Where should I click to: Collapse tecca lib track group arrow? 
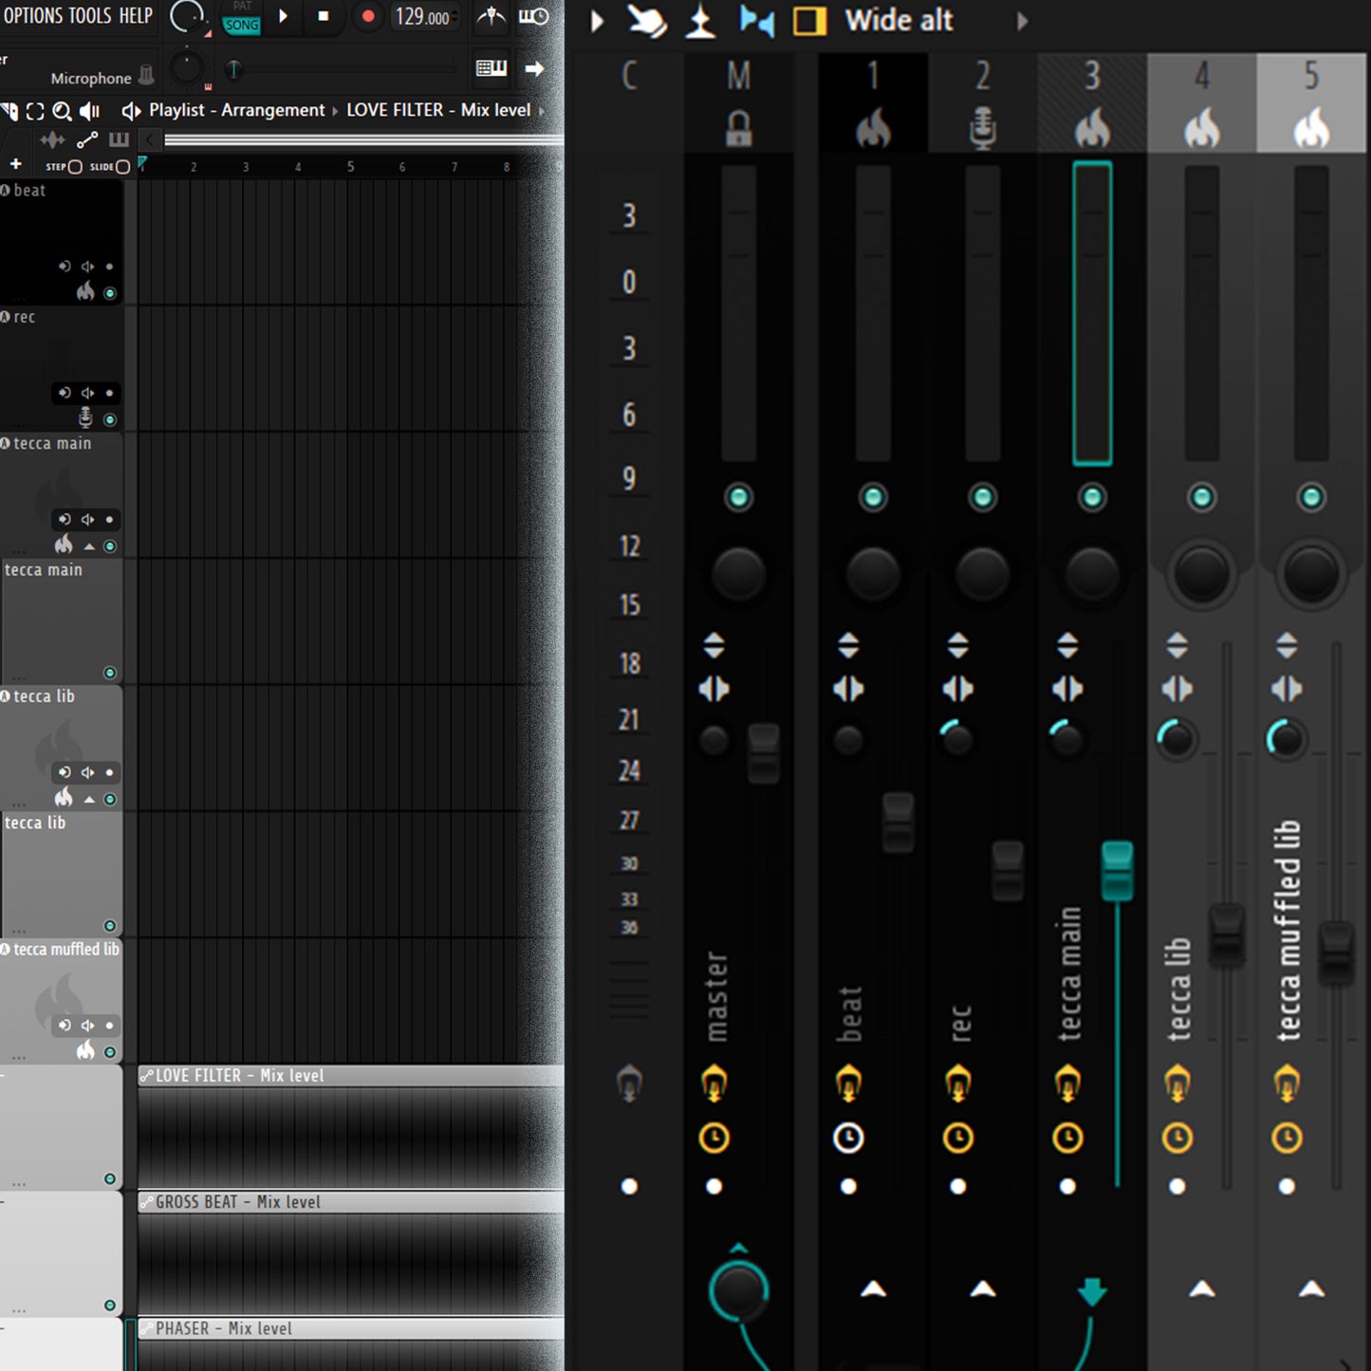[x=89, y=800]
